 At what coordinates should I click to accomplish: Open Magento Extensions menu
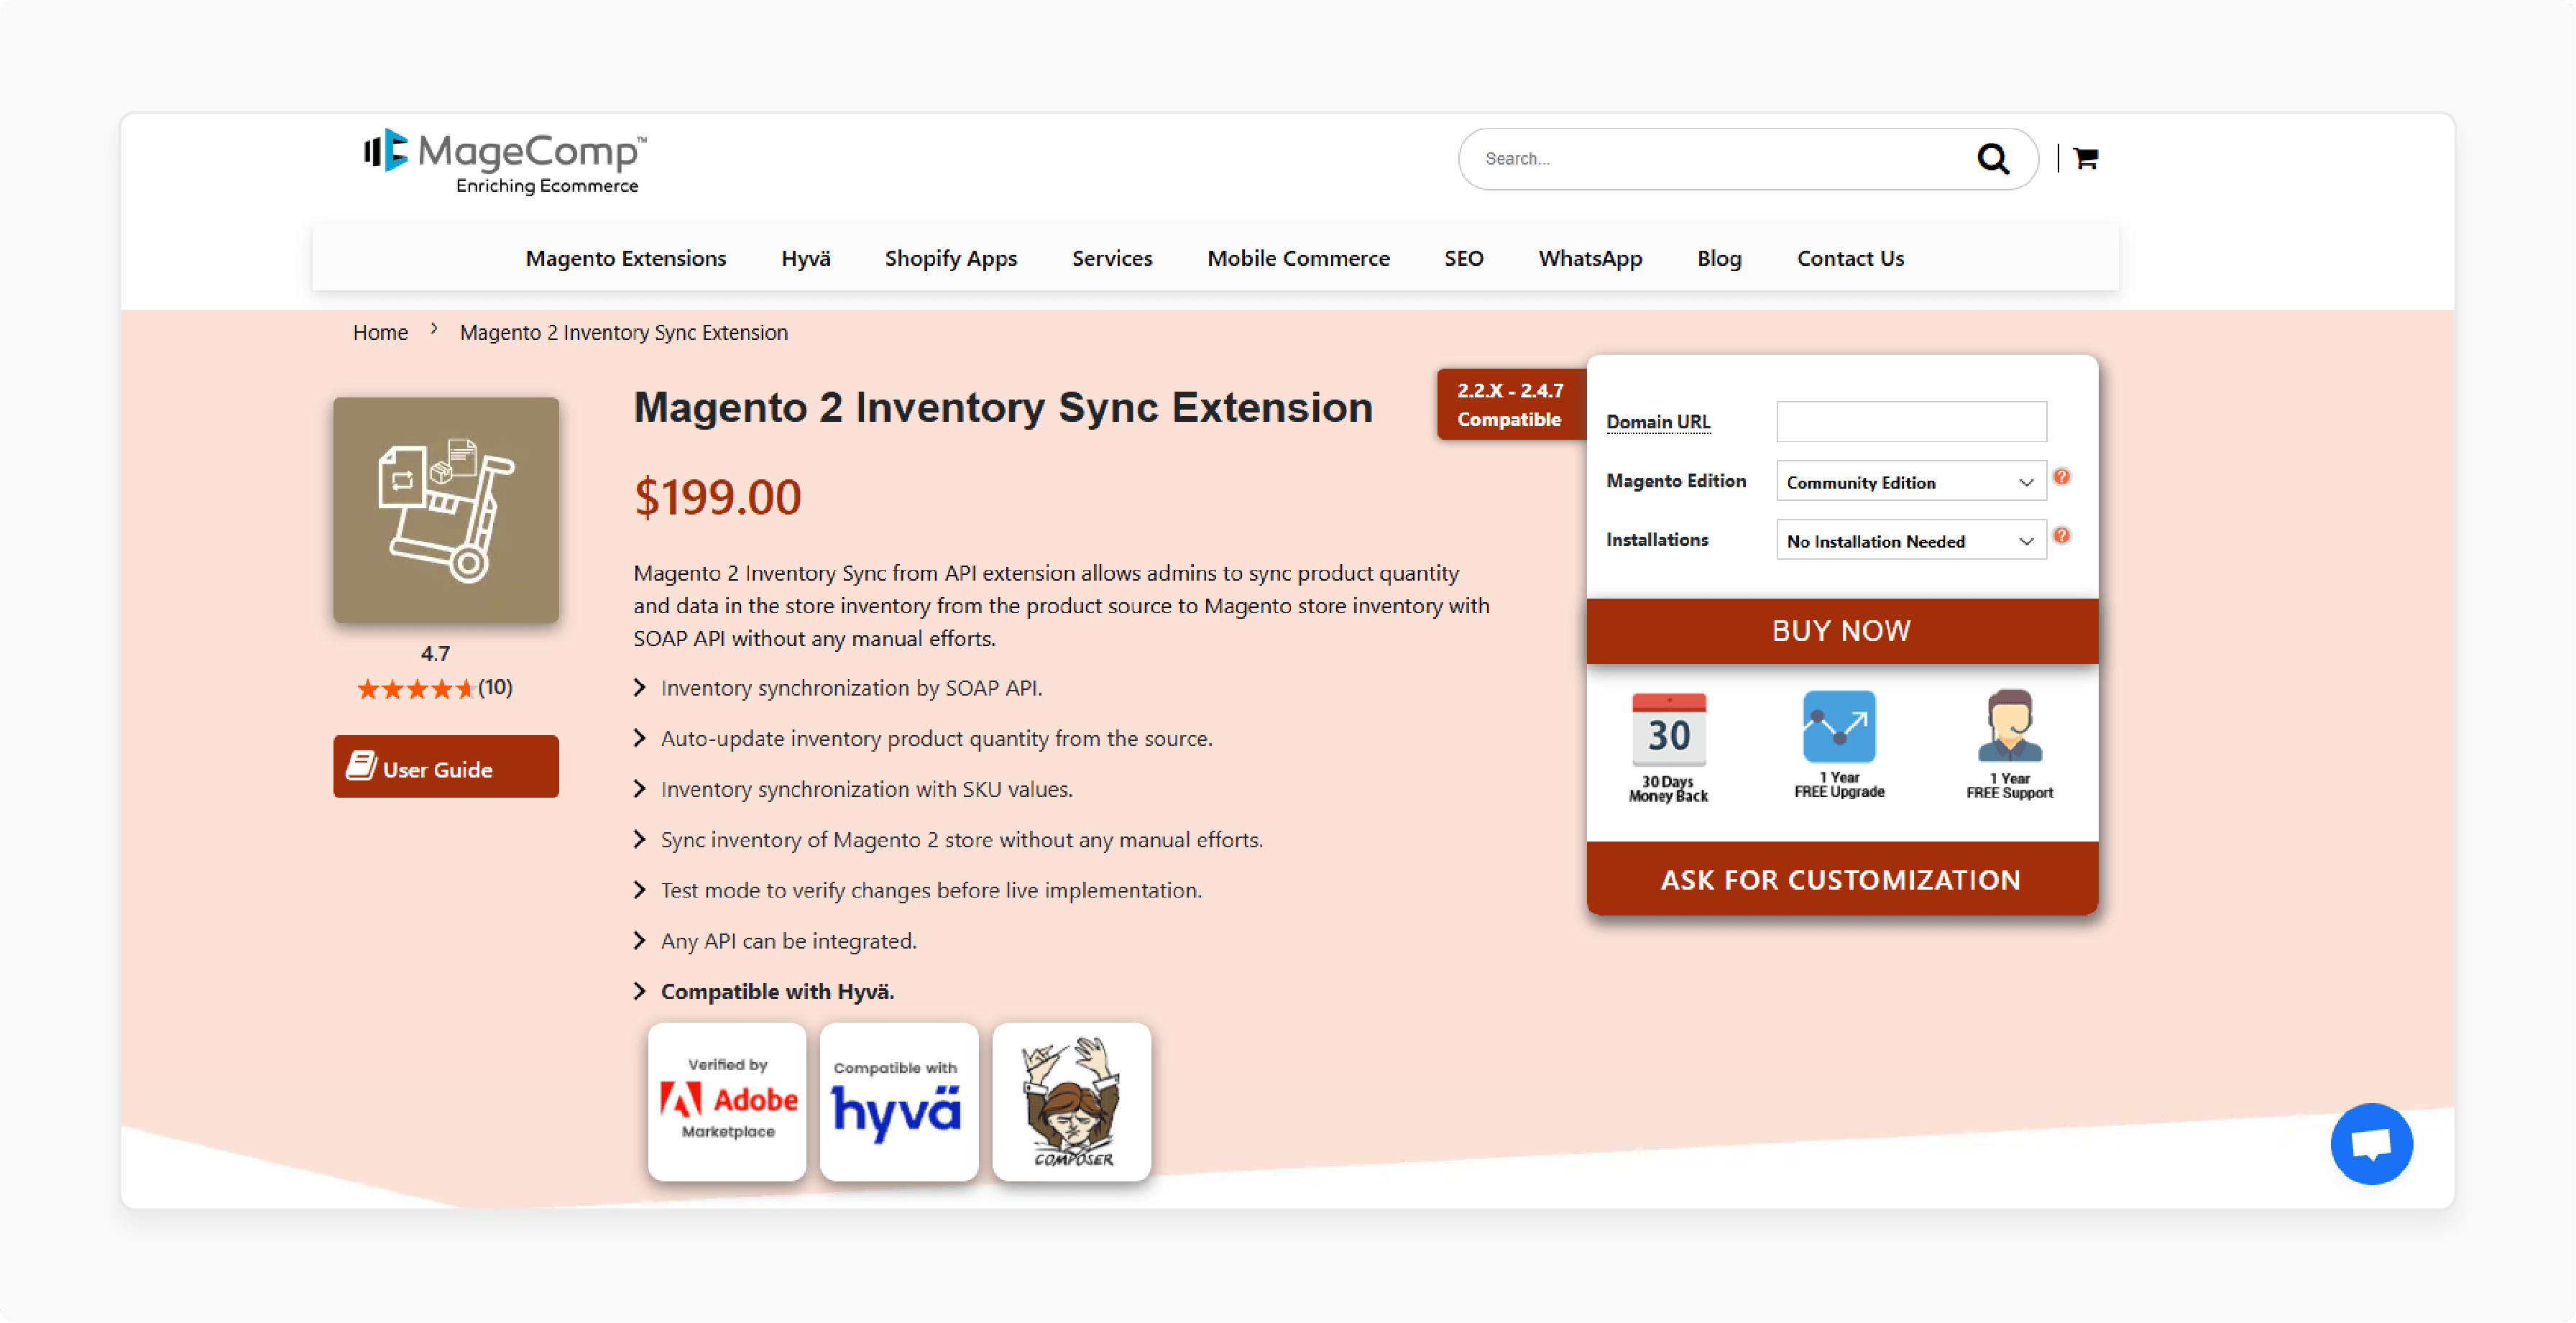(626, 258)
